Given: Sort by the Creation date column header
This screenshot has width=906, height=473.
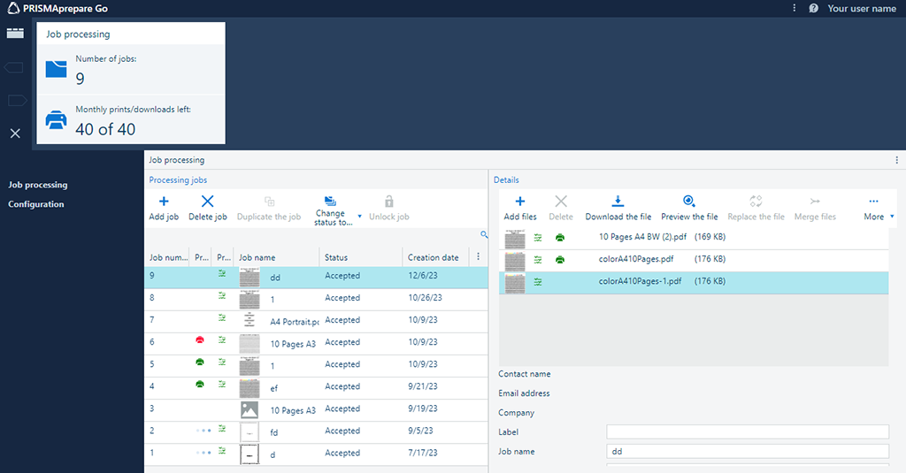Looking at the screenshot, I should pos(434,257).
